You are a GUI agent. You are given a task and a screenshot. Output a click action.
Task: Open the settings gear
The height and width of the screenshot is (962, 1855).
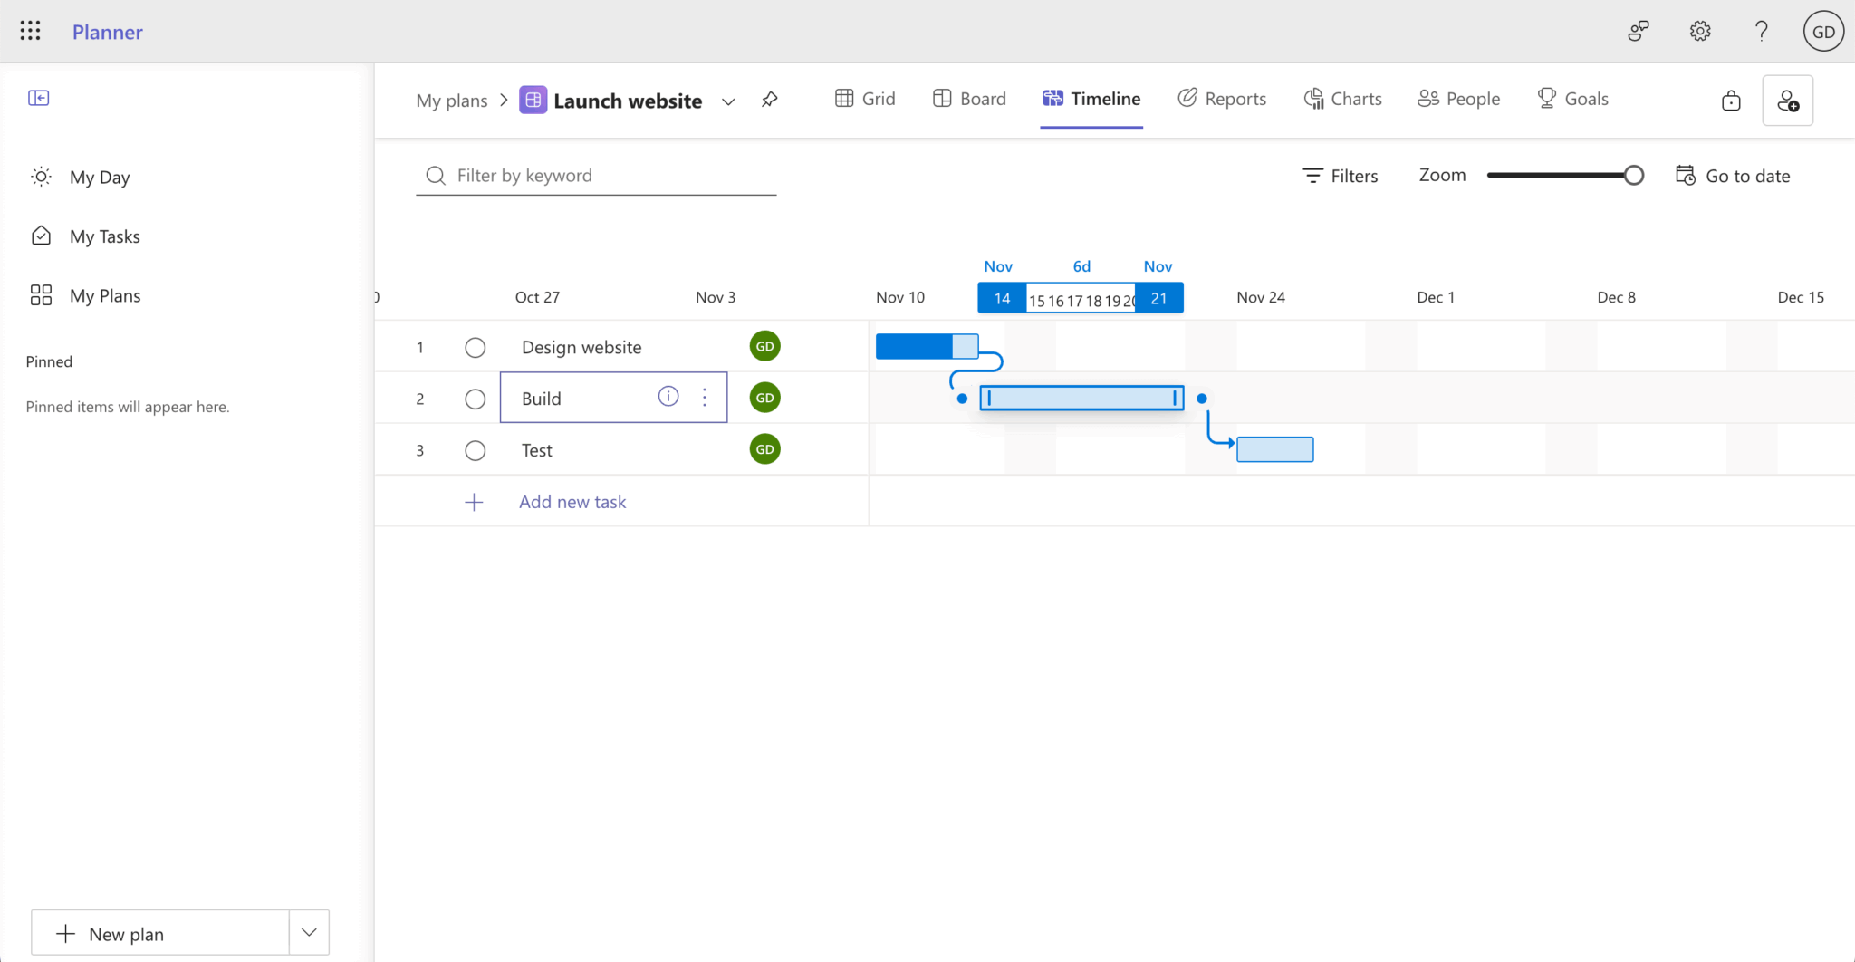coord(1700,31)
